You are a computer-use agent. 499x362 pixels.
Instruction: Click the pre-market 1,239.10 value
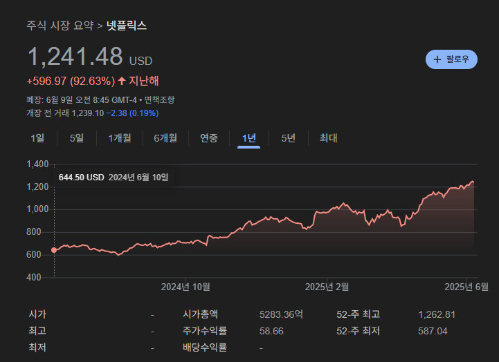pos(88,113)
